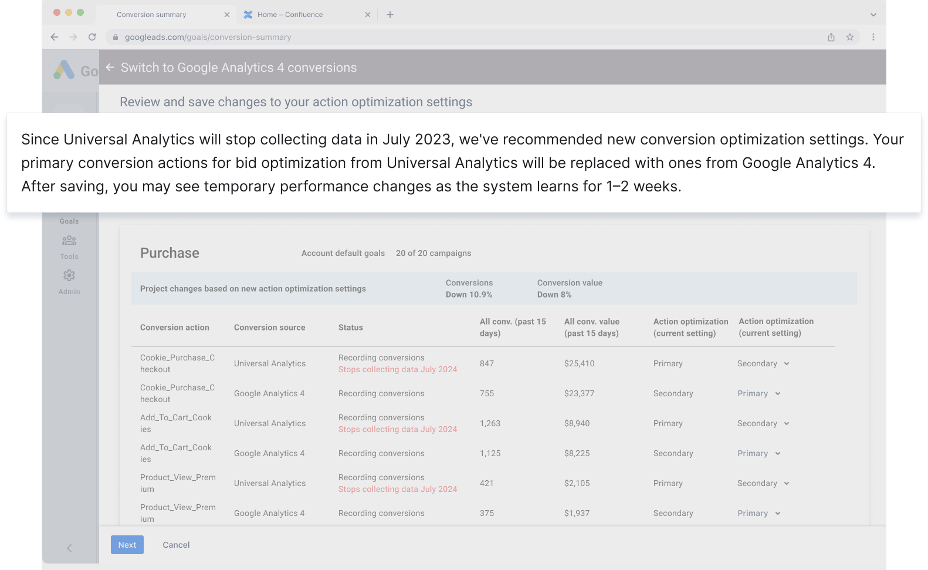Click the 1,125 conversions value
This screenshot has height=570, width=928.
pyautogui.click(x=490, y=453)
